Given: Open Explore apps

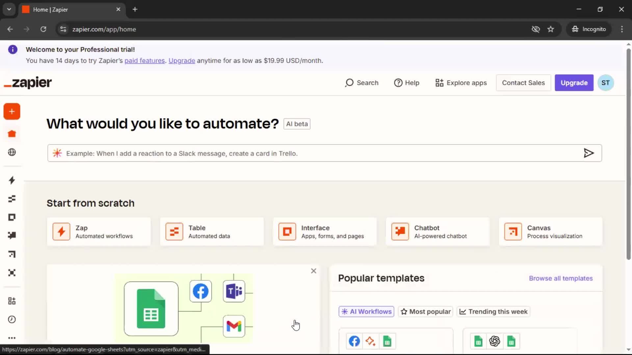Looking at the screenshot, I should click(461, 83).
